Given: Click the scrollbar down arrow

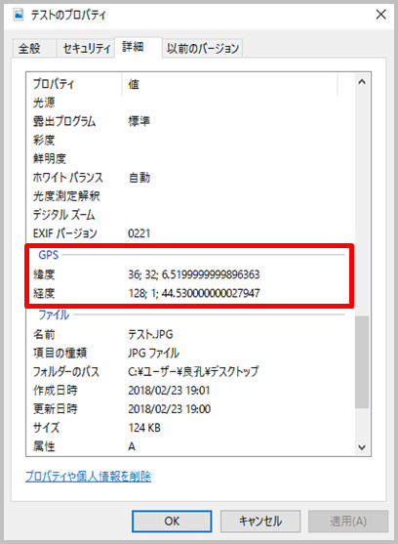Looking at the screenshot, I should point(362,447).
